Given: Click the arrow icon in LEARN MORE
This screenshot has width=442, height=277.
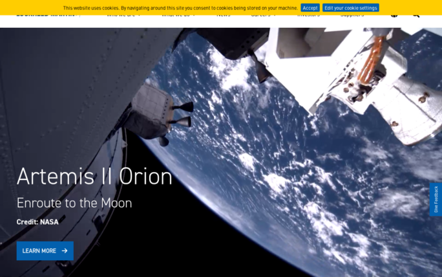Looking at the screenshot, I should [x=65, y=251].
